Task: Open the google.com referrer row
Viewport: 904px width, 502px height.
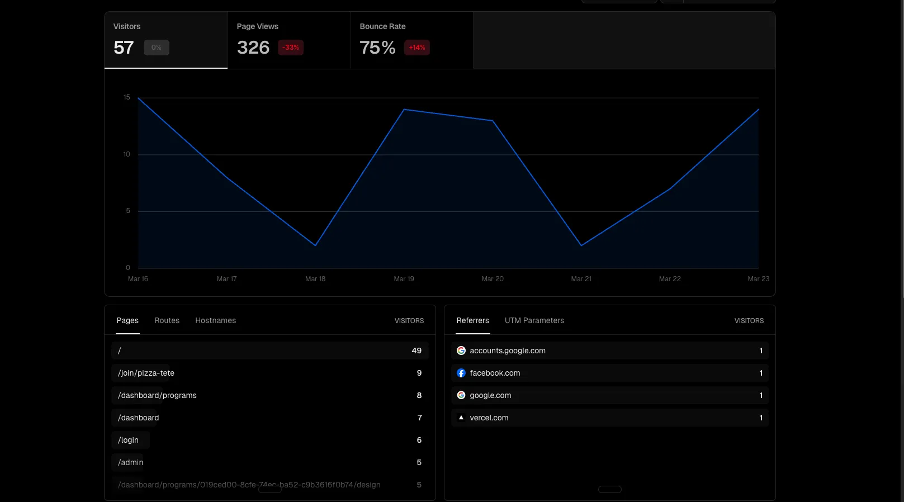Action: coord(610,395)
